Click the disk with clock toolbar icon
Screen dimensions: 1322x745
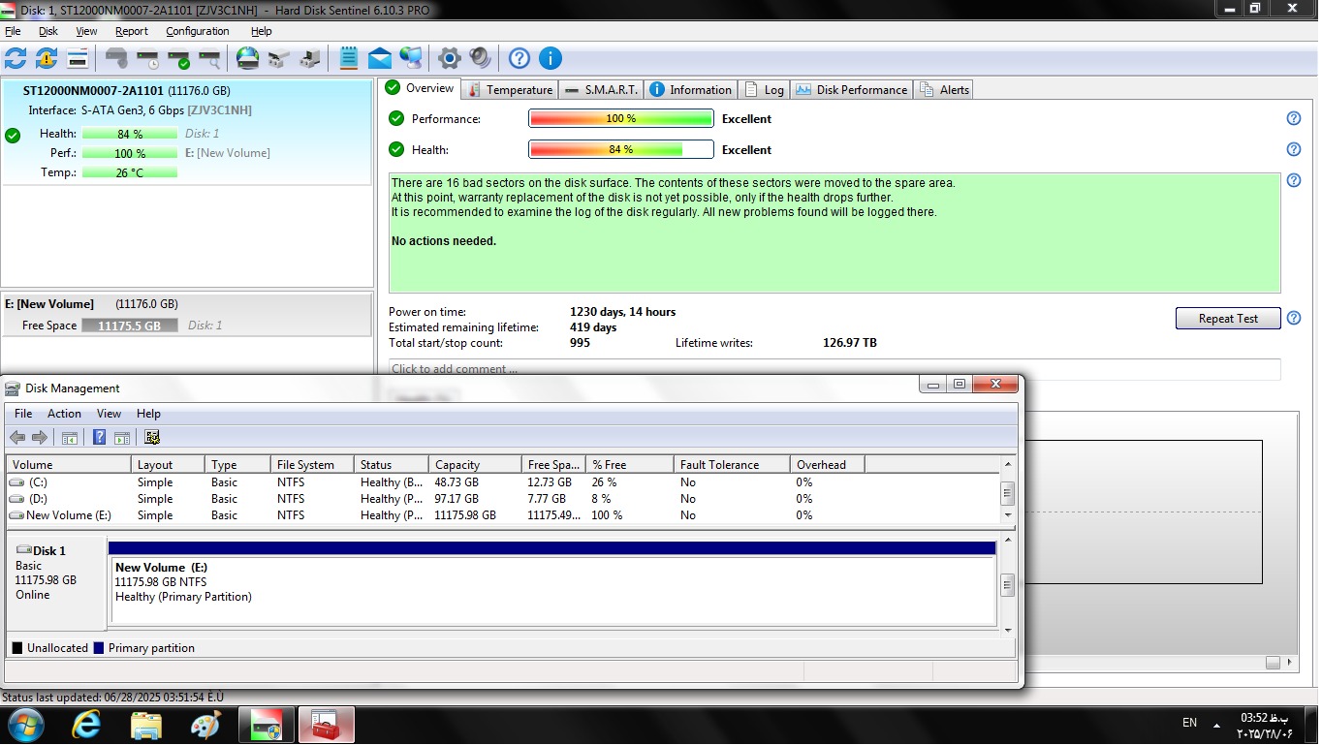[147, 58]
